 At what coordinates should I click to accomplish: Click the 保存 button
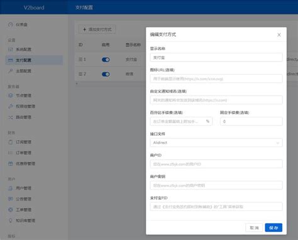tap(273, 227)
